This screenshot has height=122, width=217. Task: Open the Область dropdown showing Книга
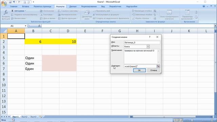(148, 47)
